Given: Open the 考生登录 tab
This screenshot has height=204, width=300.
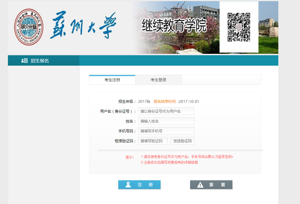Looking at the screenshot, I should (x=158, y=80).
